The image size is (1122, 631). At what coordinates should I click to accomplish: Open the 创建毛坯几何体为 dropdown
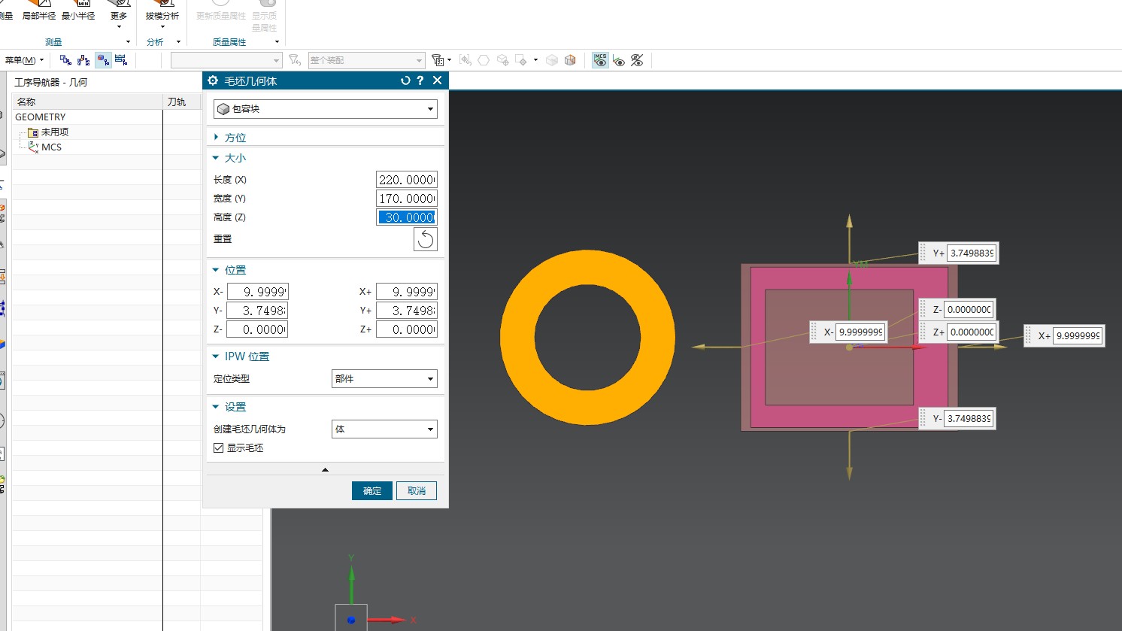coord(384,429)
